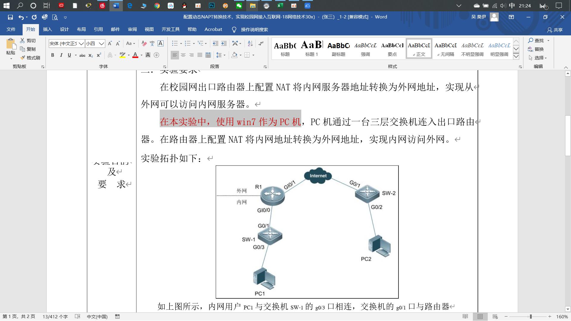This screenshot has height=321, width=571.
Task: Toggle bold formatting
Action: pyautogui.click(x=53, y=55)
